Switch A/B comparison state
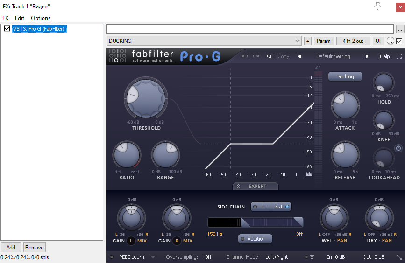Viewport: 405px width, 263px height. point(270,56)
